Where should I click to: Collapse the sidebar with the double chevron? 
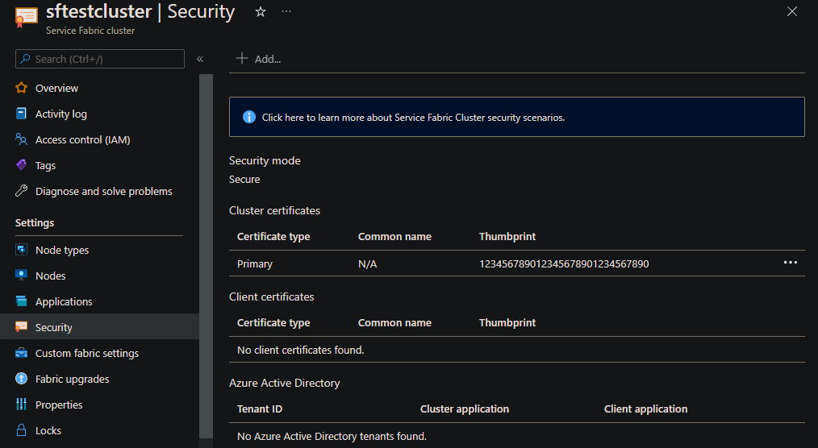click(200, 59)
